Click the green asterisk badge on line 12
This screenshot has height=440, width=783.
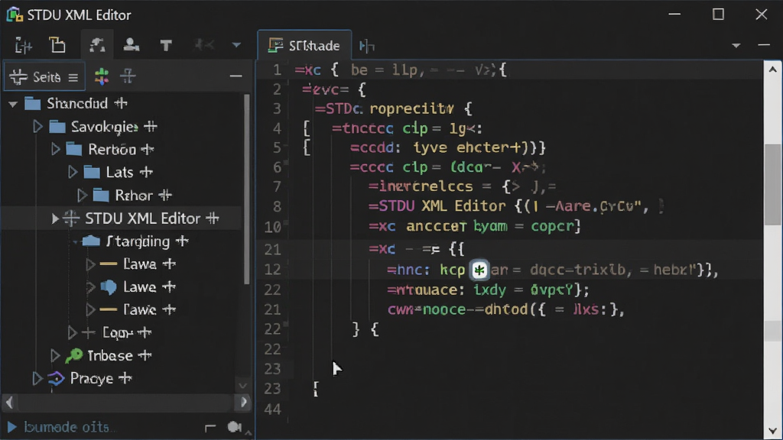click(479, 270)
